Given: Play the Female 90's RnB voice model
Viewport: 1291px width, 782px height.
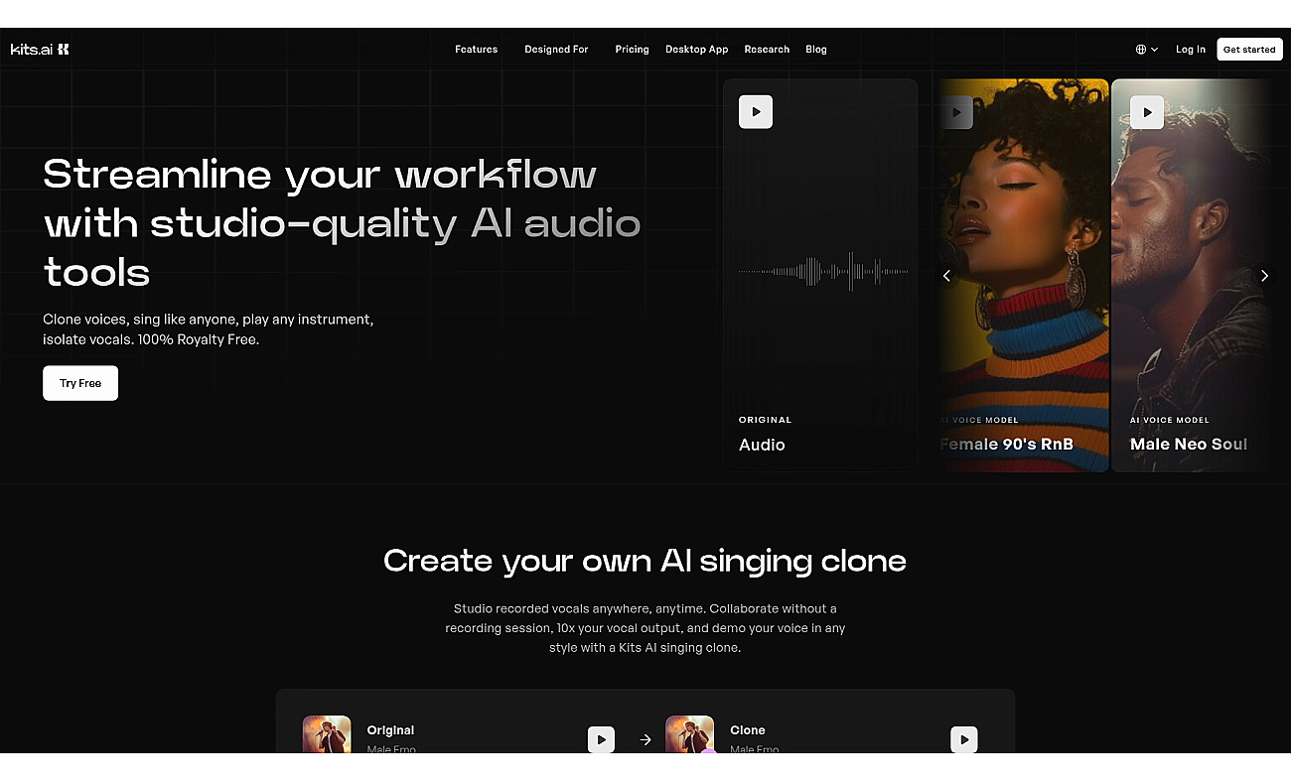Looking at the screenshot, I should (x=955, y=112).
